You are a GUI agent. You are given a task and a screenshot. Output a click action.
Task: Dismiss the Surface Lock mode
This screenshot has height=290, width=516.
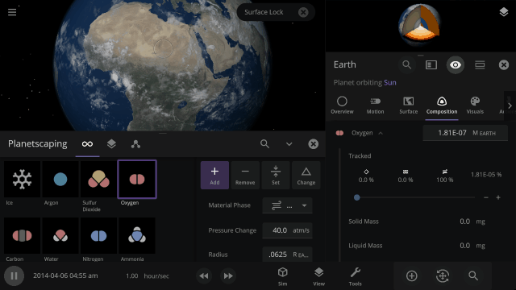(x=303, y=12)
